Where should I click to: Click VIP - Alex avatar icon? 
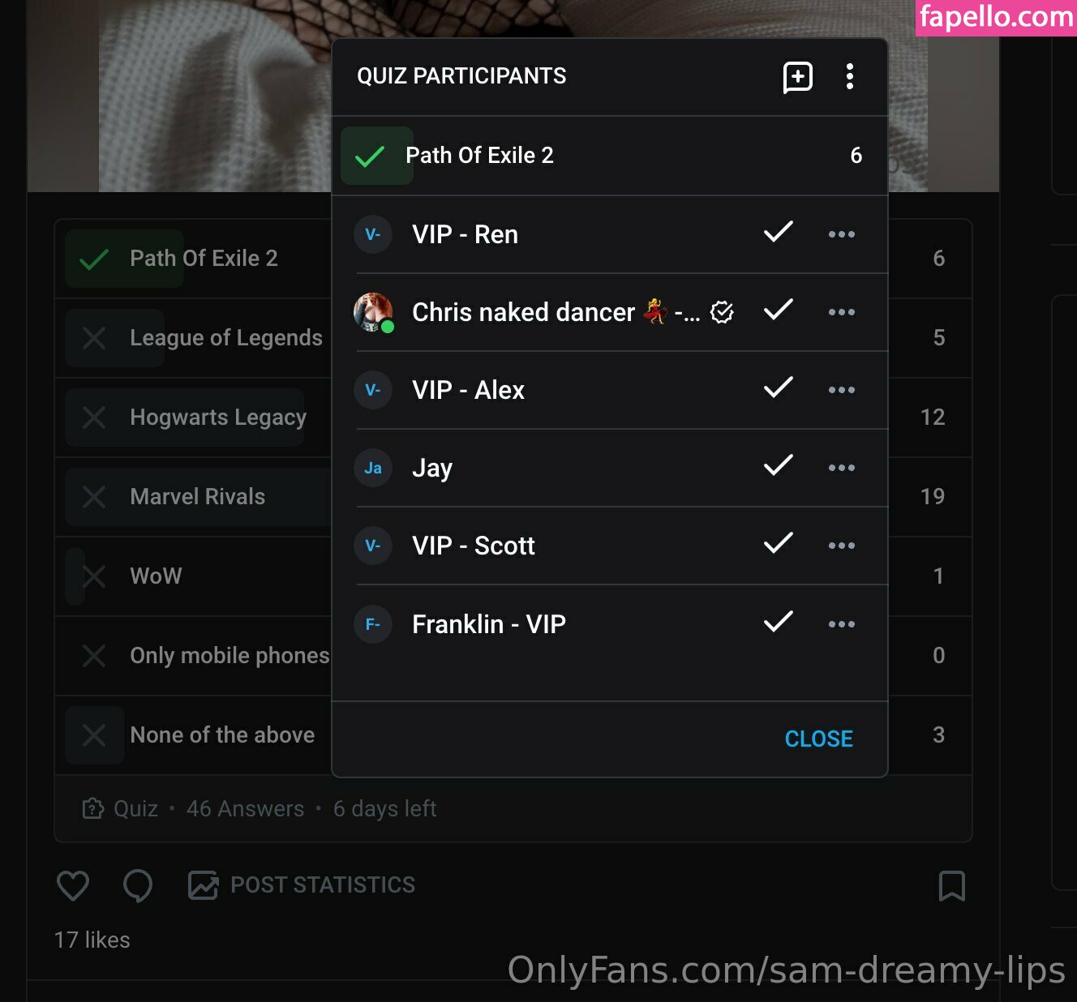[373, 390]
